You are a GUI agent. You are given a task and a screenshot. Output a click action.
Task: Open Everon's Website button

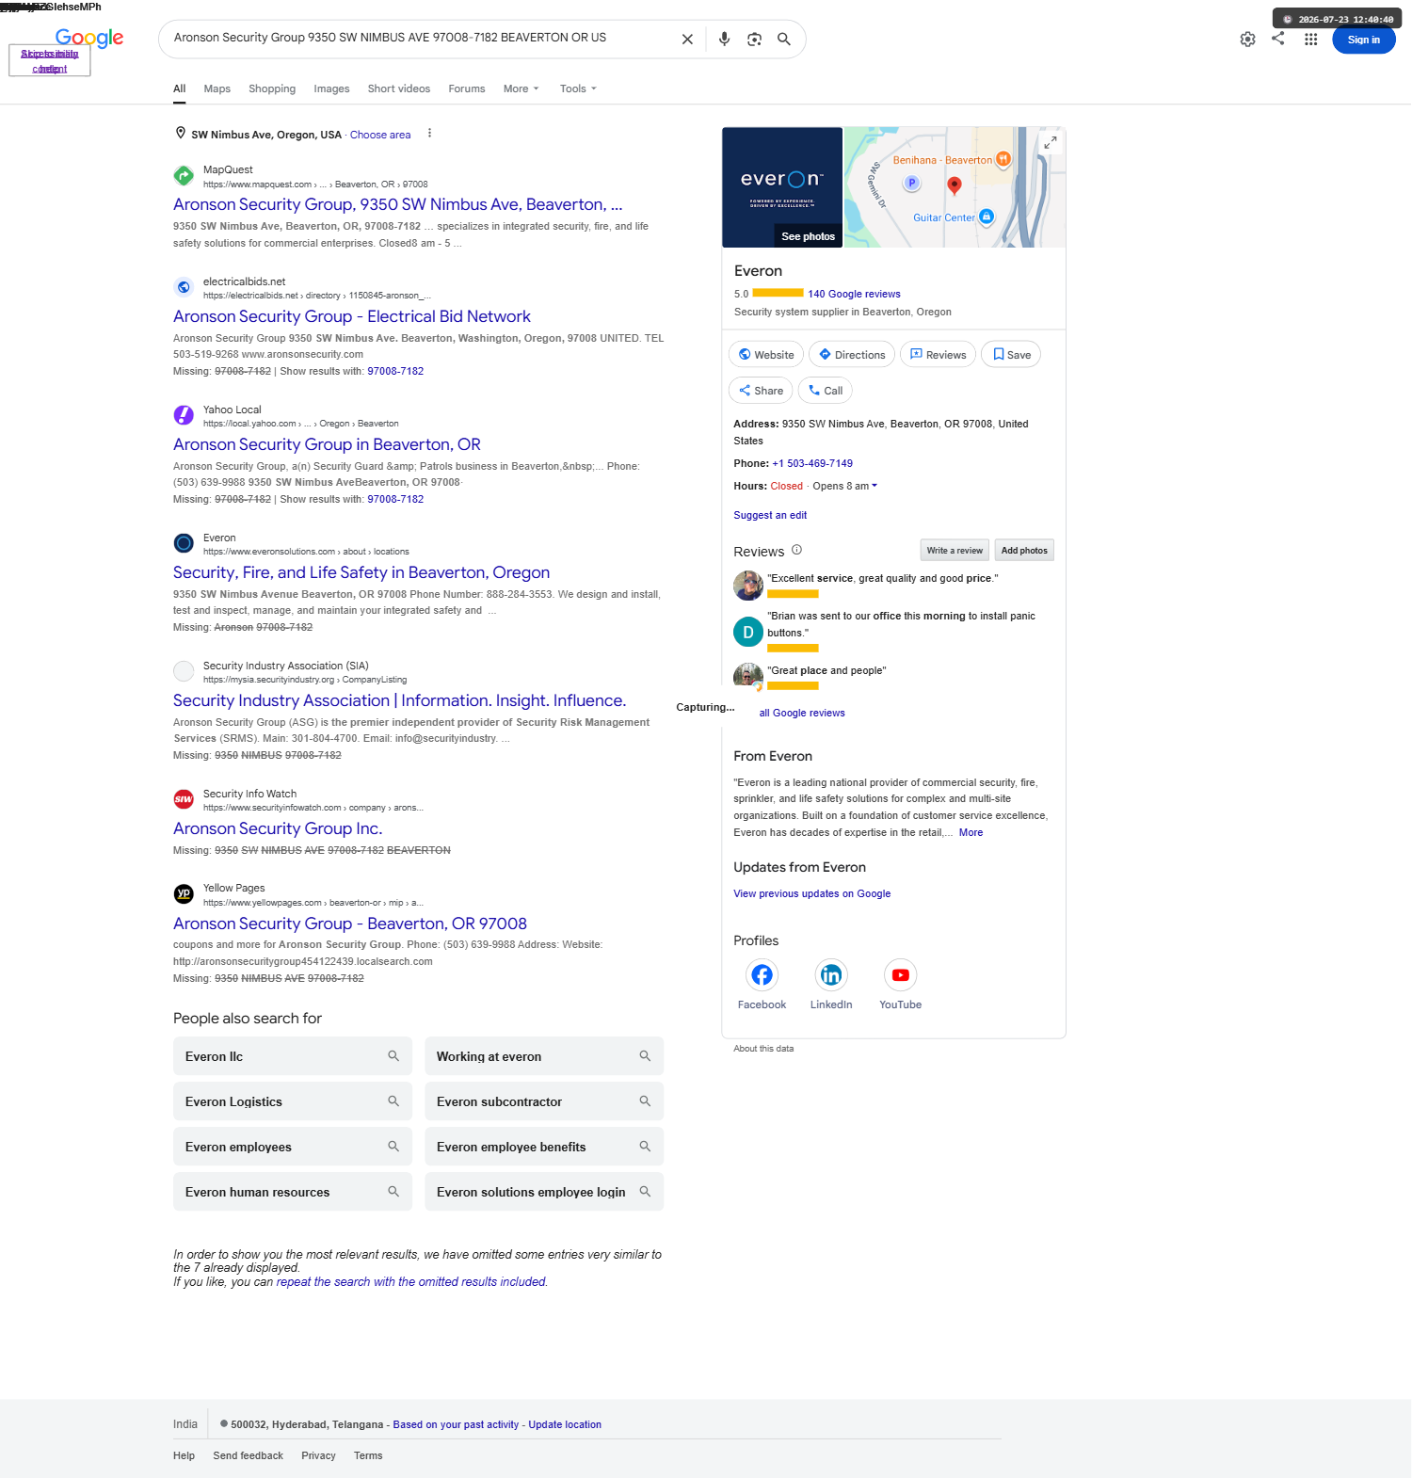tap(766, 355)
